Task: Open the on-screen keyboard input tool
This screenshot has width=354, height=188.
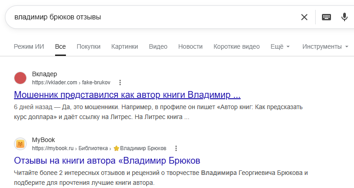Action: [326, 17]
